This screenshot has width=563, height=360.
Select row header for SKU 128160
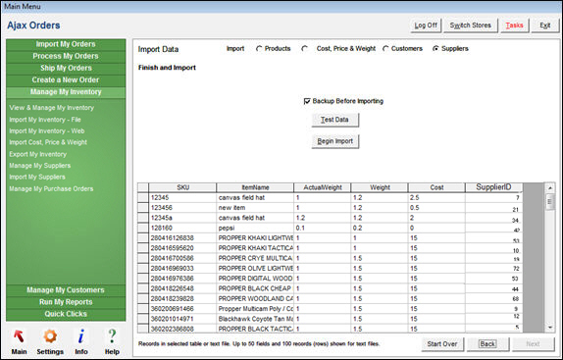[x=143, y=228]
